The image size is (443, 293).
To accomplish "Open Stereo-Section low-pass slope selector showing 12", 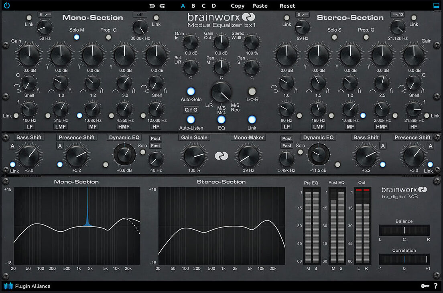I will tap(398, 14).
